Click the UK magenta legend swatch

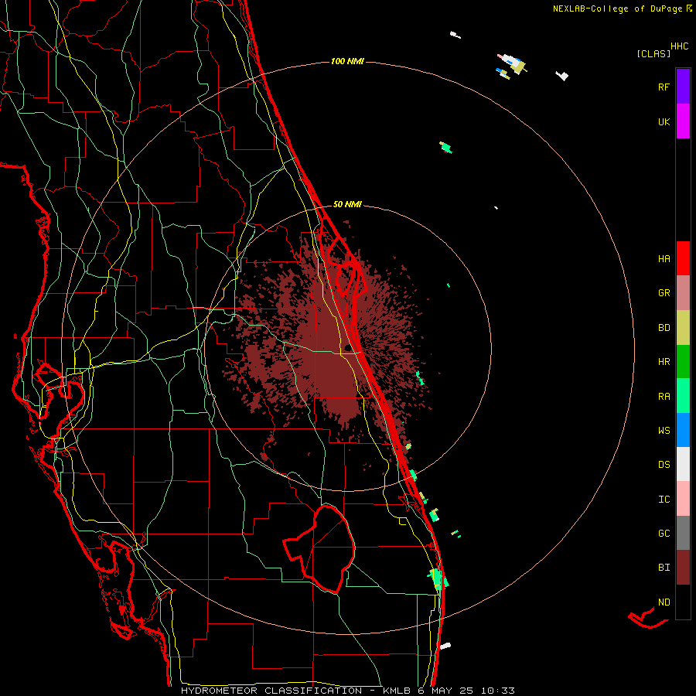click(x=683, y=121)
